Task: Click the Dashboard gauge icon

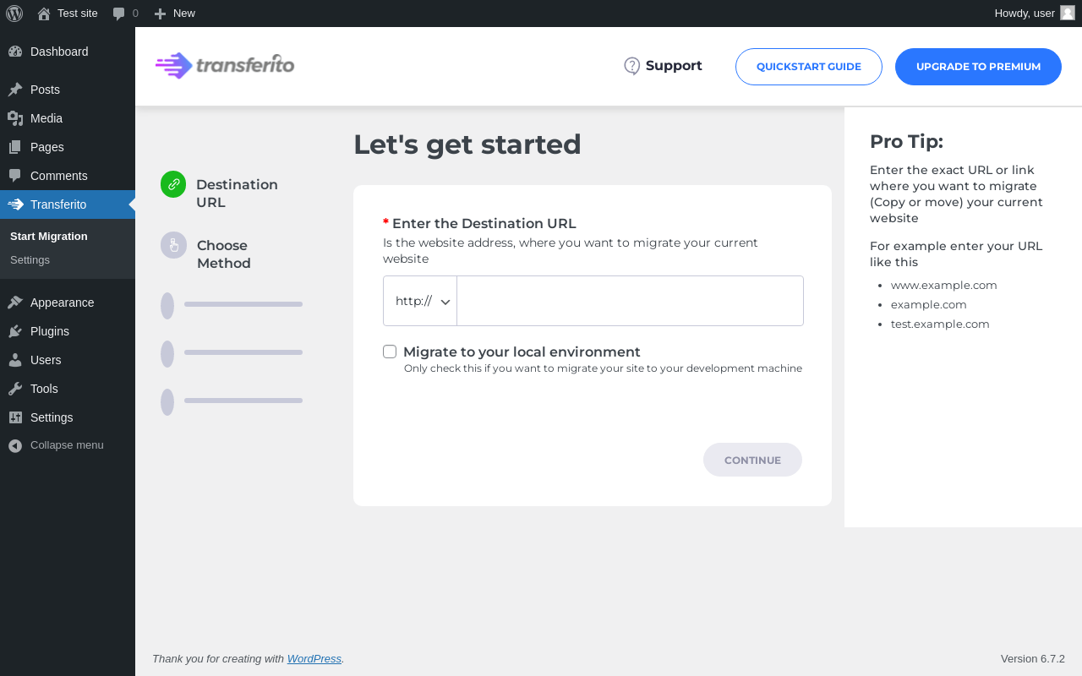Action: (15, 52)
